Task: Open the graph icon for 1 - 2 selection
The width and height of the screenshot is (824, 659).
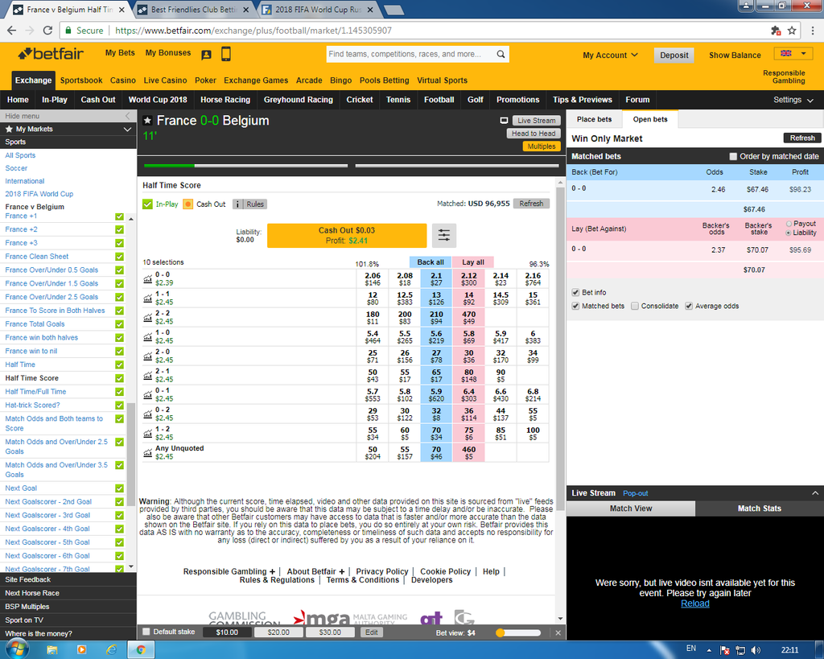Action: tap(148, 434)
